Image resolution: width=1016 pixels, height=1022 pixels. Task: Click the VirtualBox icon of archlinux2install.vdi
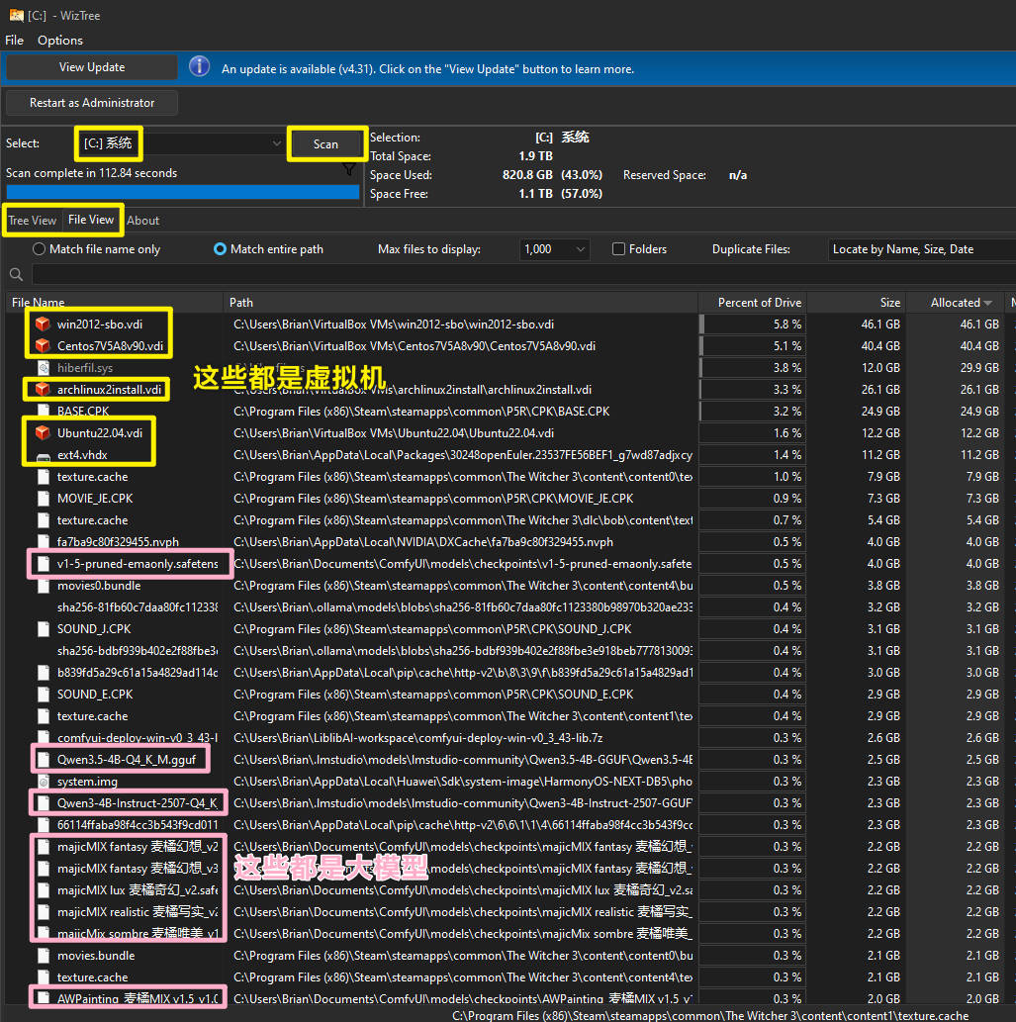43,389
